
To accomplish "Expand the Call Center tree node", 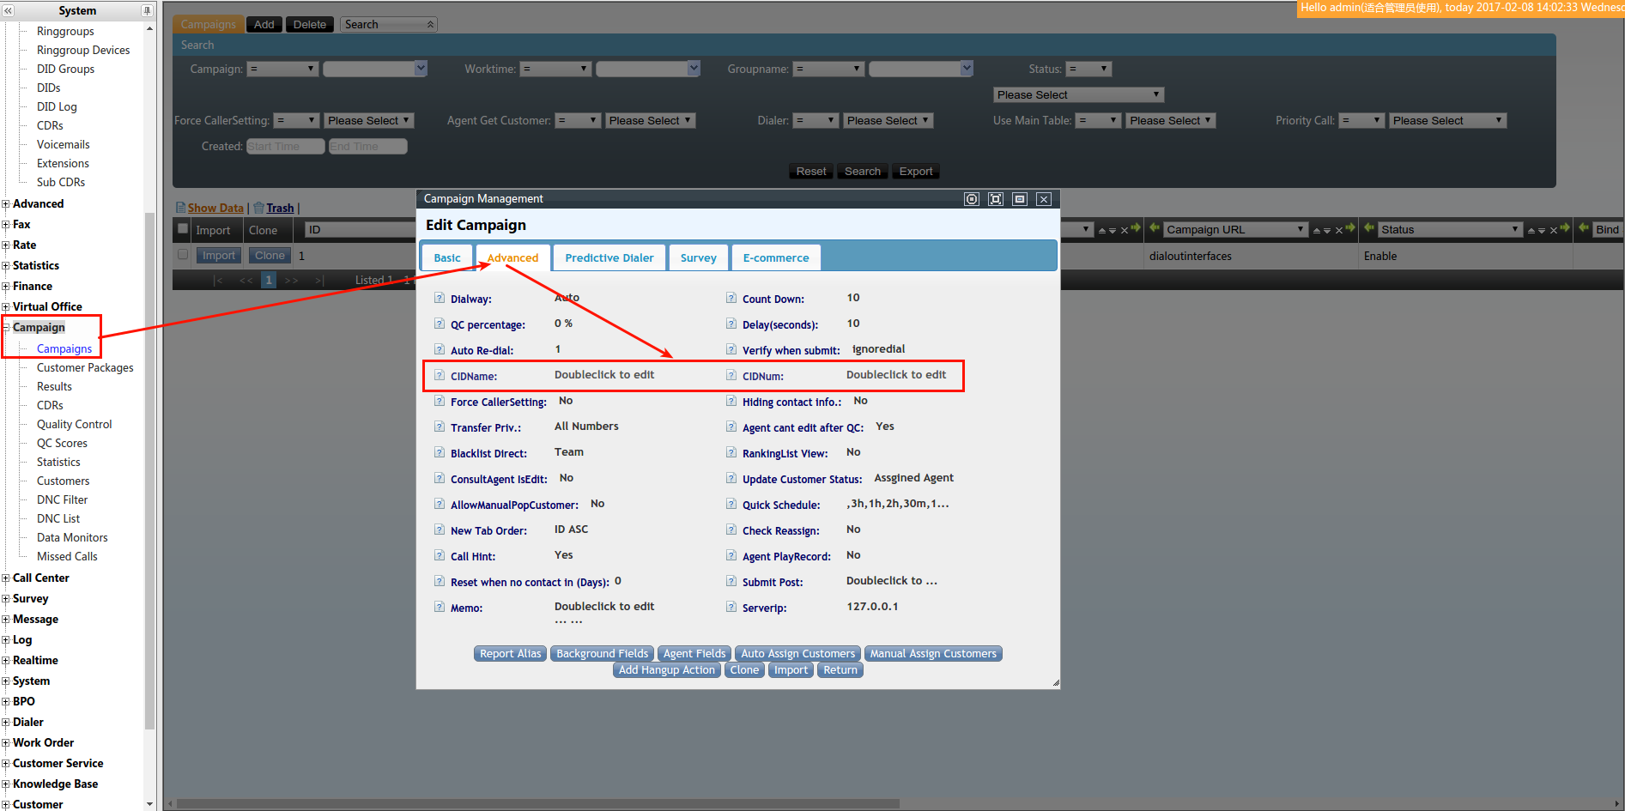I will [6, 578].
